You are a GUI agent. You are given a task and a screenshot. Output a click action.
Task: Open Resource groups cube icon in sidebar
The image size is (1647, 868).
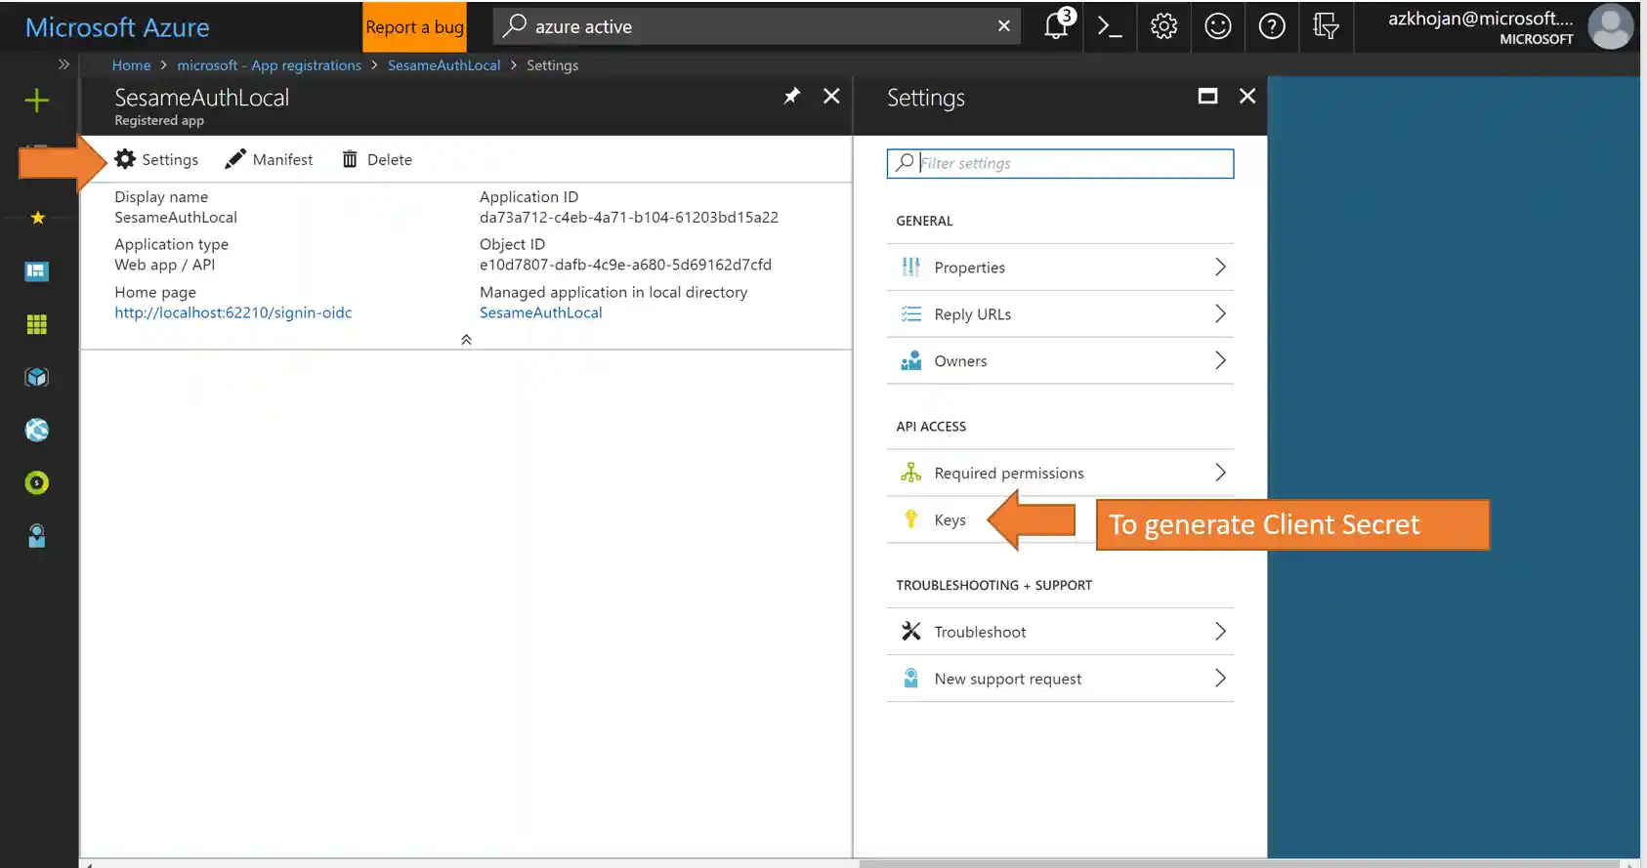click(37, 377)
